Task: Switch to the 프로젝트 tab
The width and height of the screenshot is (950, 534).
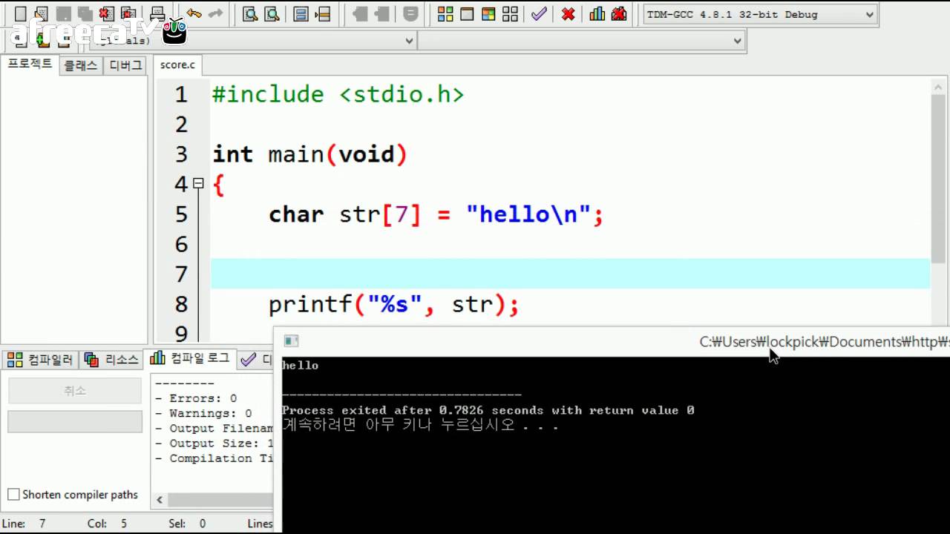Action: (x=30, y=65)
